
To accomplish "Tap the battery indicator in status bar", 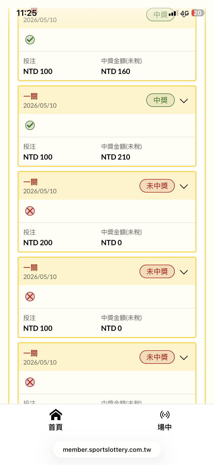I will click(198, 13).
